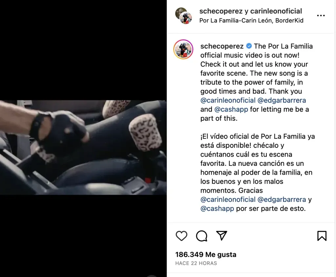336x277 pixels.
Task: Open @carinleonoficial mention in English caption
Action: (228, 100)
